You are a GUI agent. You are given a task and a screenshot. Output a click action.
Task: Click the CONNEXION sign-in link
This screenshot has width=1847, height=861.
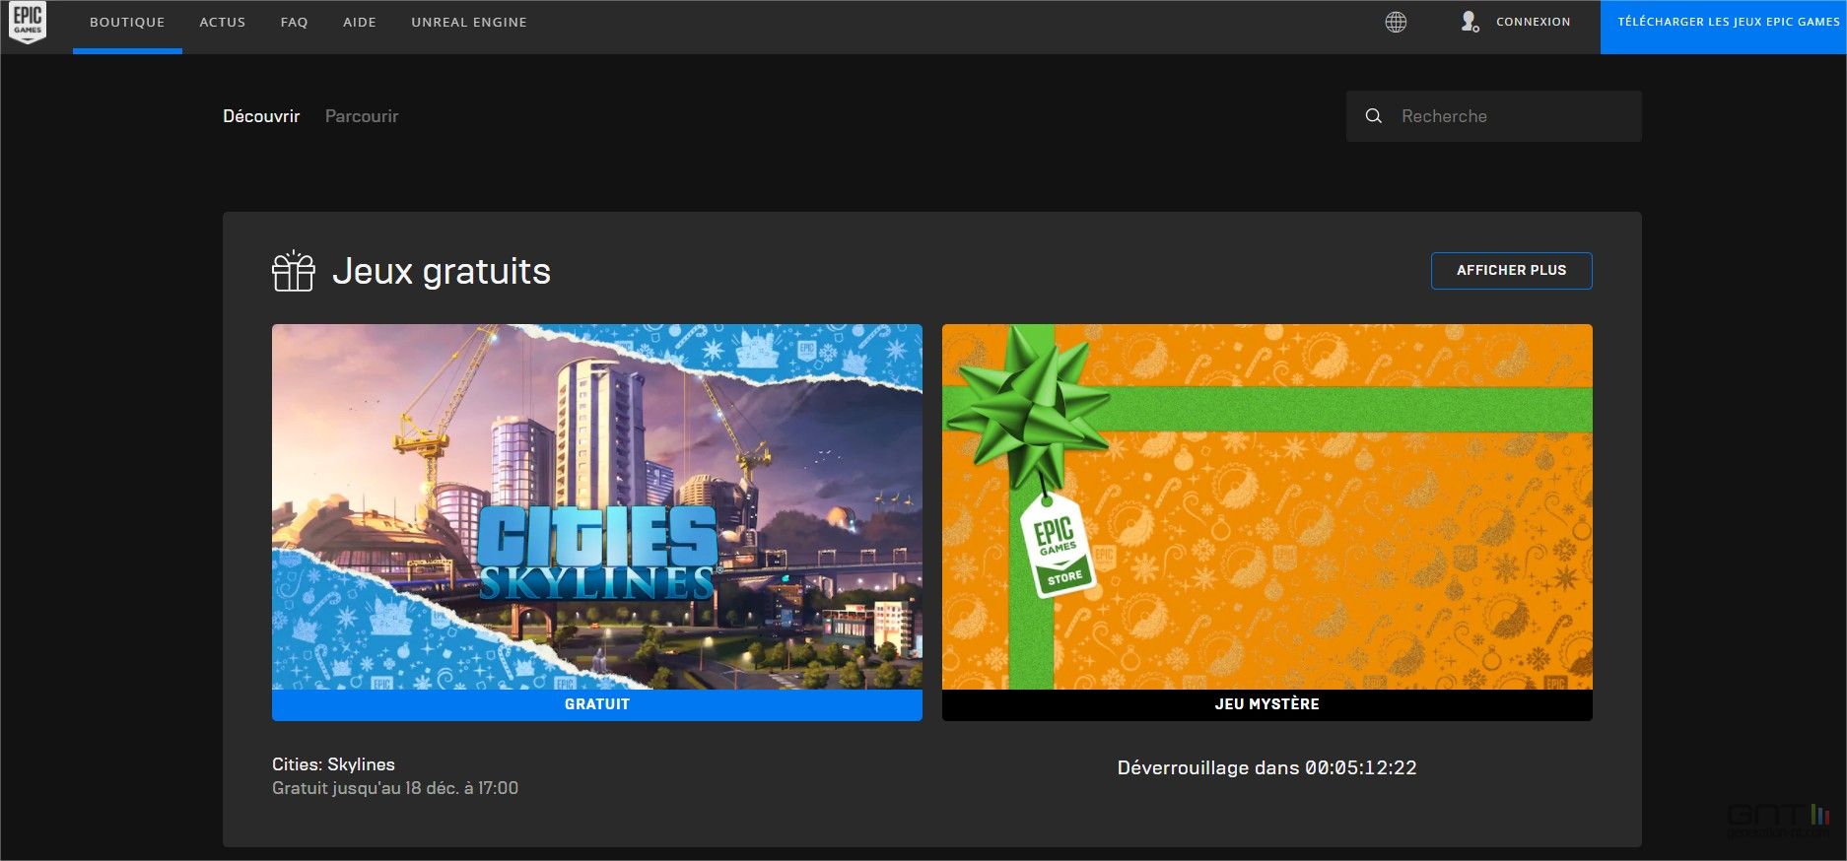coord(1533,22)
